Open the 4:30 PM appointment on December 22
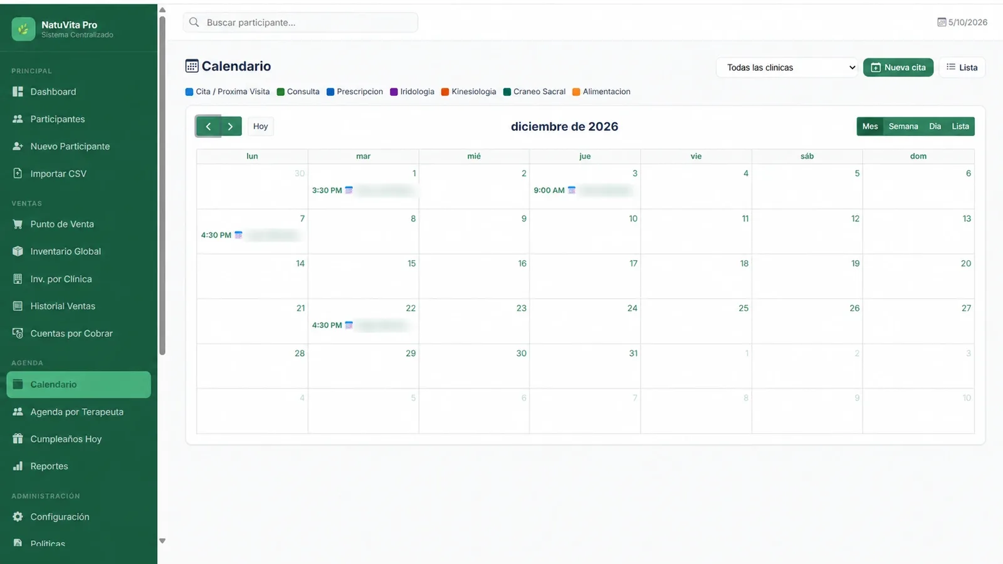 click(363, 325)
